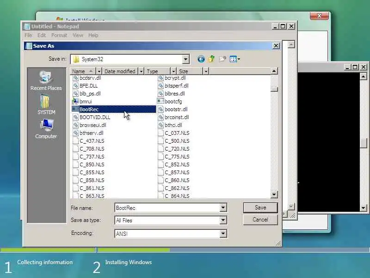Screen dimensions: 370x278
Task: Select the brcoinst.dll file icon
Action: coord(160,117)
